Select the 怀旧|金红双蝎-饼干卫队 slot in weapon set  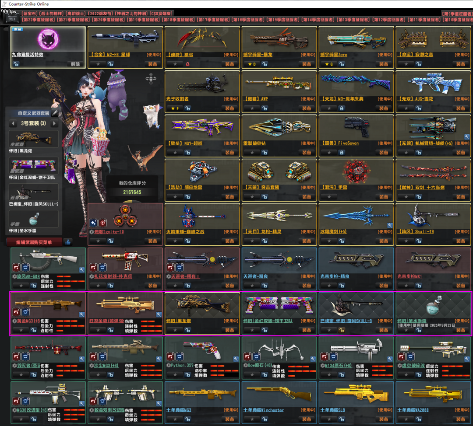pos(33,166)
